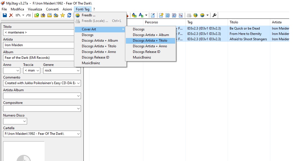Image resolution: width=303 pixels, height=161 pixels.
Task: Click the Titolo field showing < mantenere >
Action: coord(39,32)
